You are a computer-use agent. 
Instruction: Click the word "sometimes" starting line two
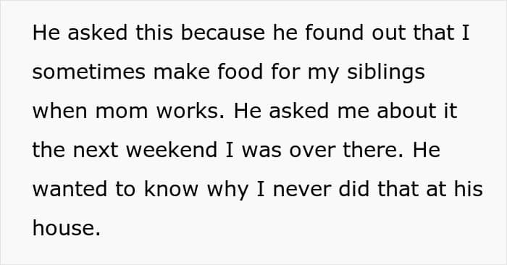(x=88, y=72)
